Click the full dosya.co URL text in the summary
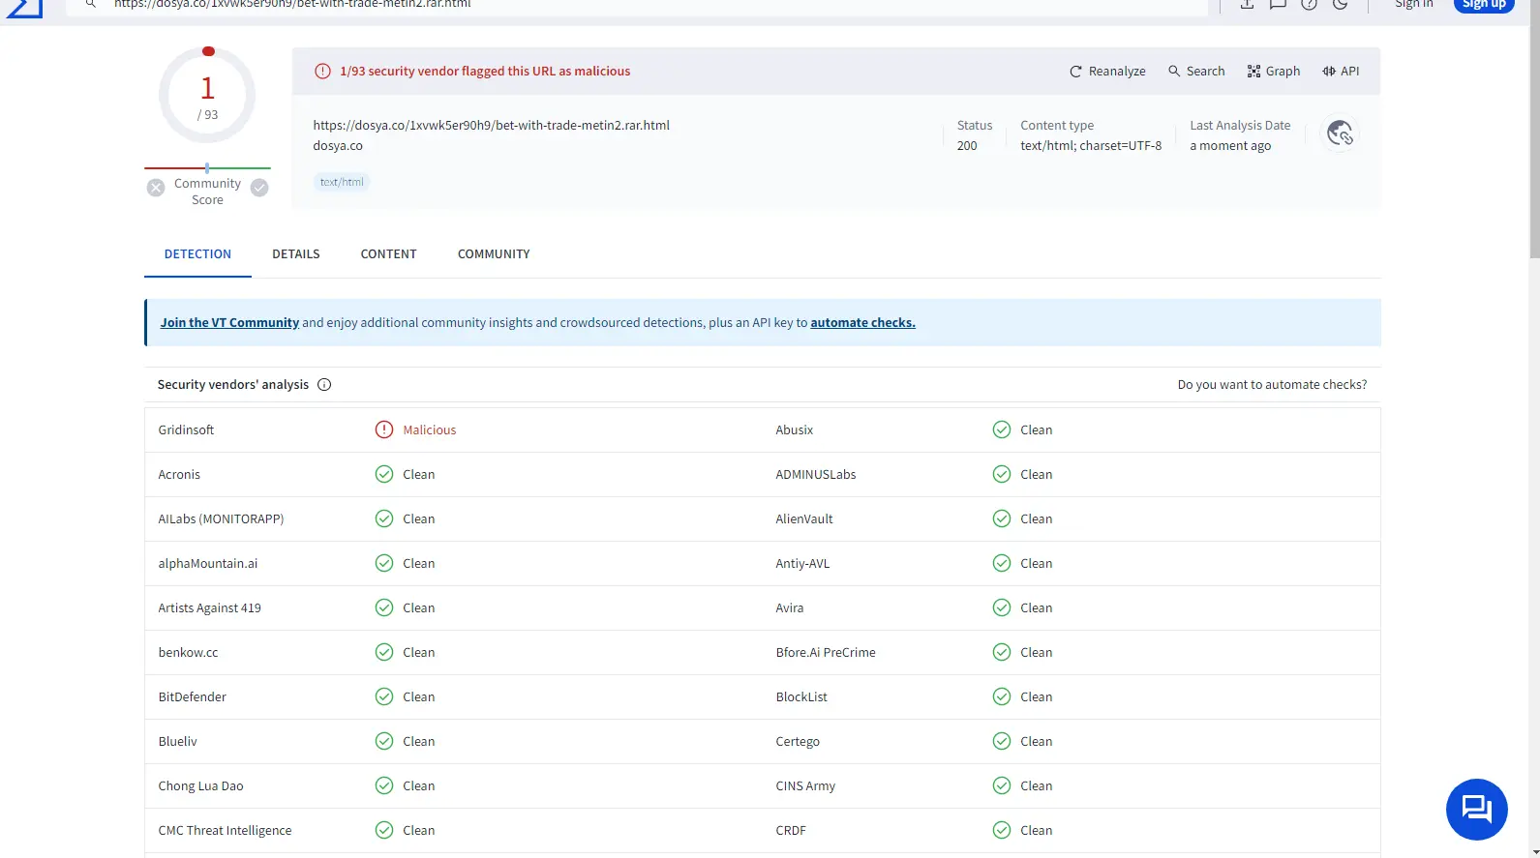 (491, 126)
